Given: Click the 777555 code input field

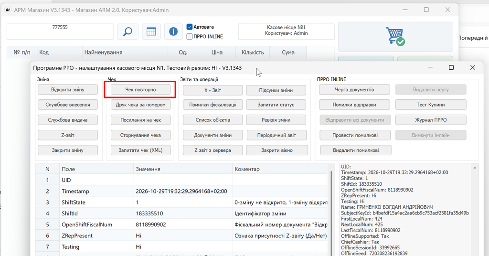Looking at the screenshot, I should coord(60,32).
